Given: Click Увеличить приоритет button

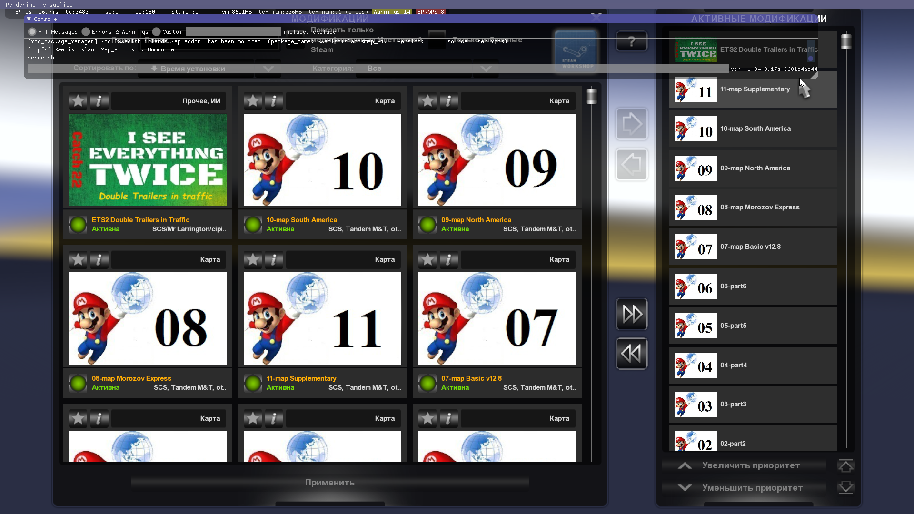Looking at the screenshot, I should click(x=744, y=465).
